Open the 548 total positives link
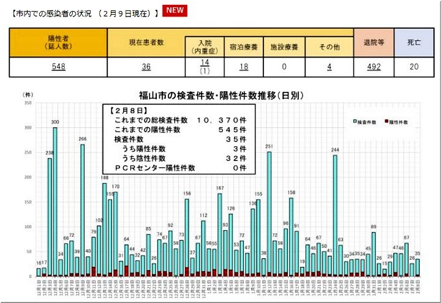Image resolution: width=441 pixels, height=303 pixels. [x=58, y=67]
